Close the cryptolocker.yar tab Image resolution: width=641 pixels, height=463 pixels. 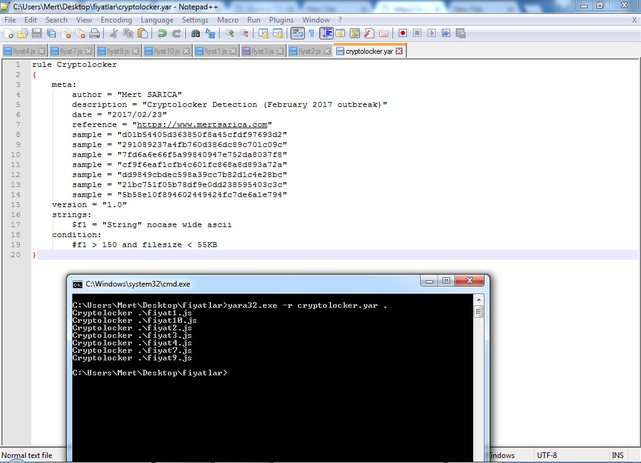pyautogui.click(x=399, y=51)
